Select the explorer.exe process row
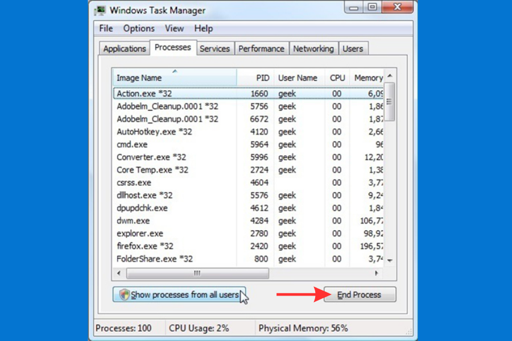Image resolution: width=512 pixels, height=341 pixels. (140, 234)
